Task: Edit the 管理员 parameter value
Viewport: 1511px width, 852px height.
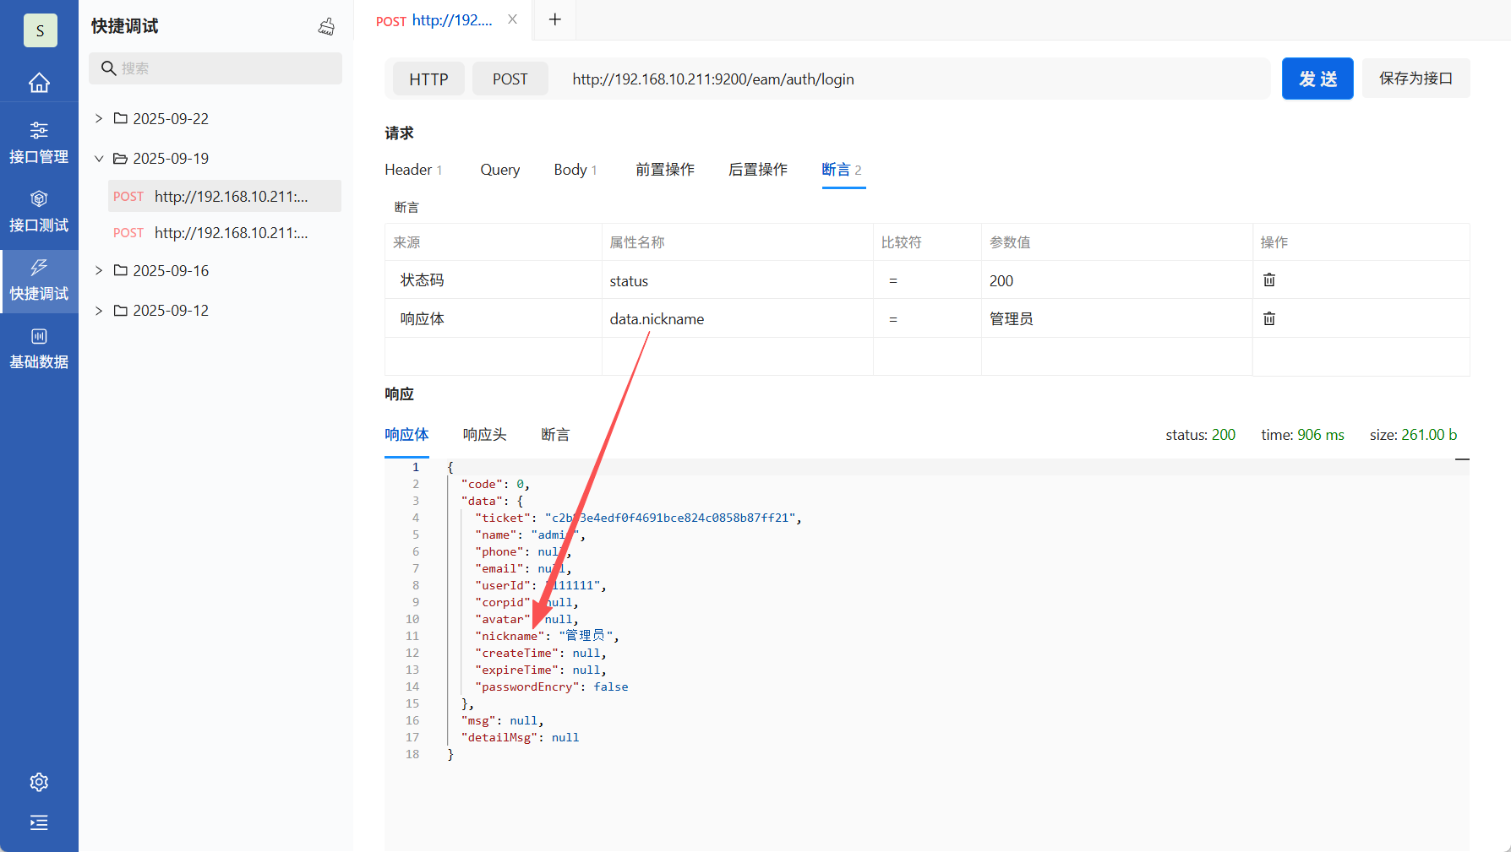Action: (1116, 318)
